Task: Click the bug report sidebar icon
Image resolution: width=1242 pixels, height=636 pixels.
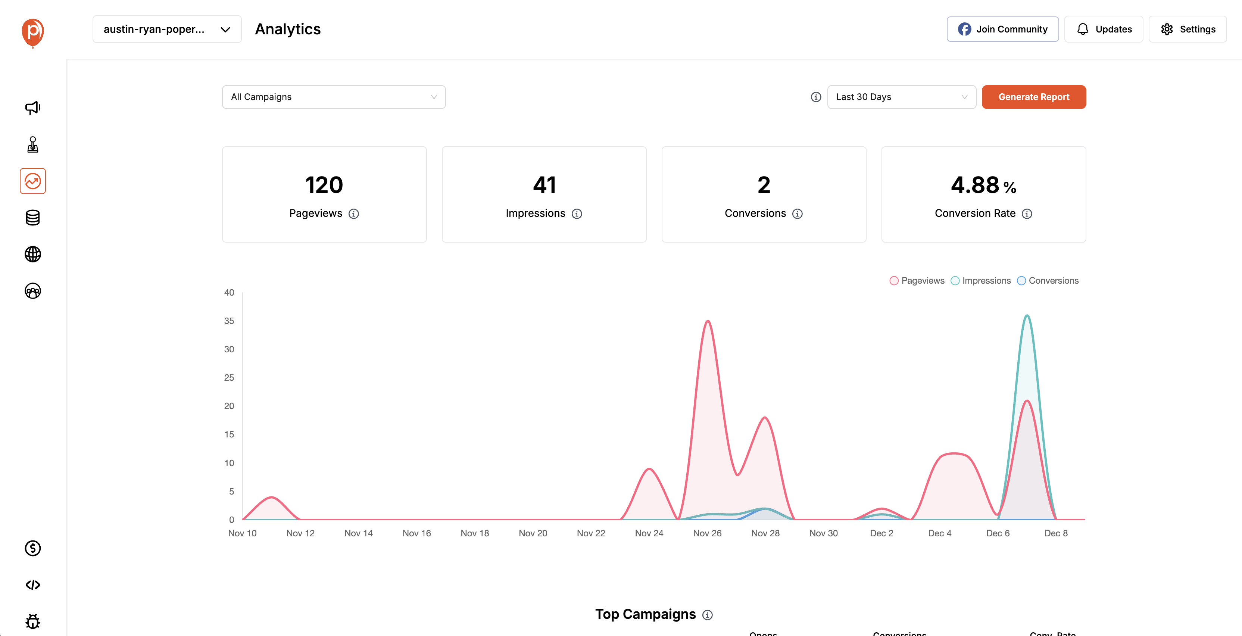Action: 33,621
